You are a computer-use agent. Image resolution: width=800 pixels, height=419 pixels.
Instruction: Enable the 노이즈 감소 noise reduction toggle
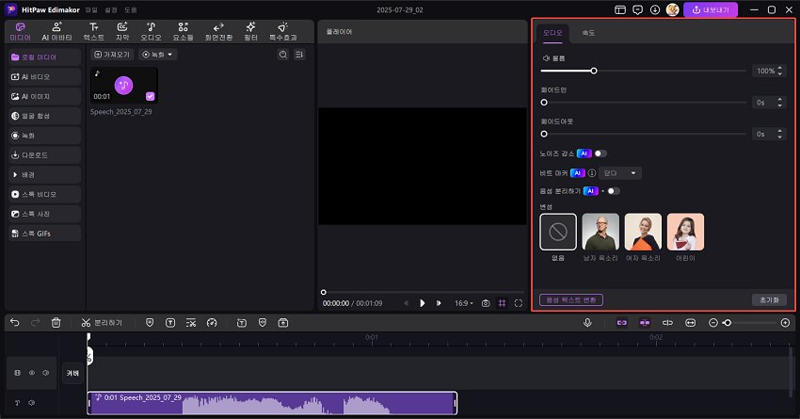[600, 153]
